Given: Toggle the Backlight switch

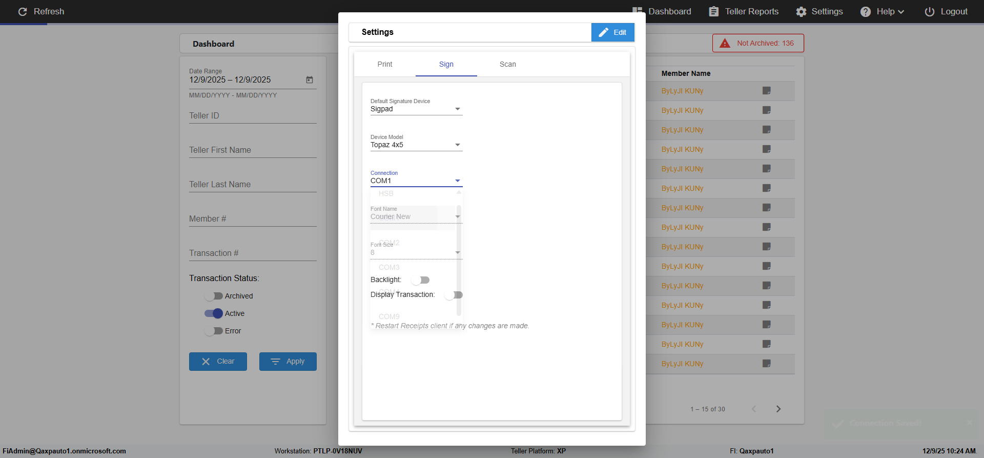Looking at the screenshot, I should coord(420,280).
